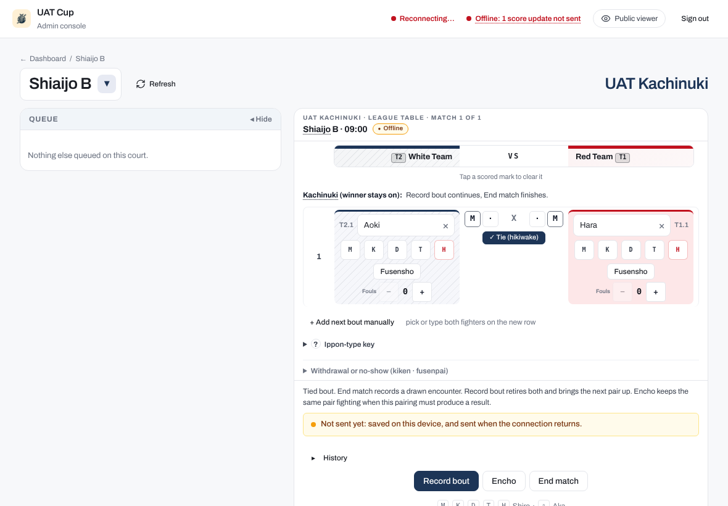Score Men (M) for Aoki
728x506 pixels.
[x=350, y=250]
